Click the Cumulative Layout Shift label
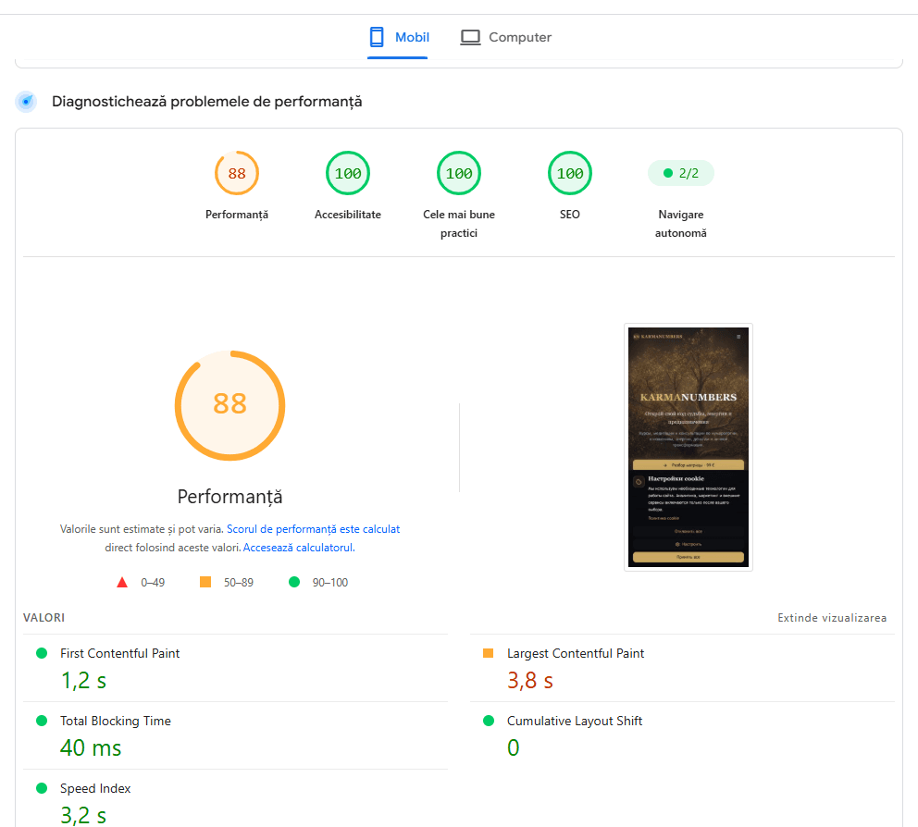Screen dimensions: 918x827 [x=575, y=721]
